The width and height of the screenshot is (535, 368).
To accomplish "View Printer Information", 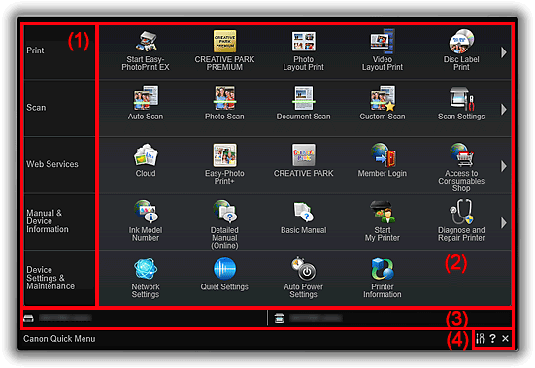I will click(383, 278).
